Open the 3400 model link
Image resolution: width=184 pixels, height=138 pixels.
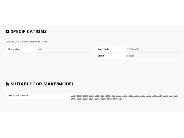coord(73,99)
